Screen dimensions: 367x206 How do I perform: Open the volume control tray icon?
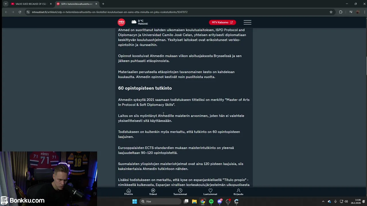click(346, 201)
